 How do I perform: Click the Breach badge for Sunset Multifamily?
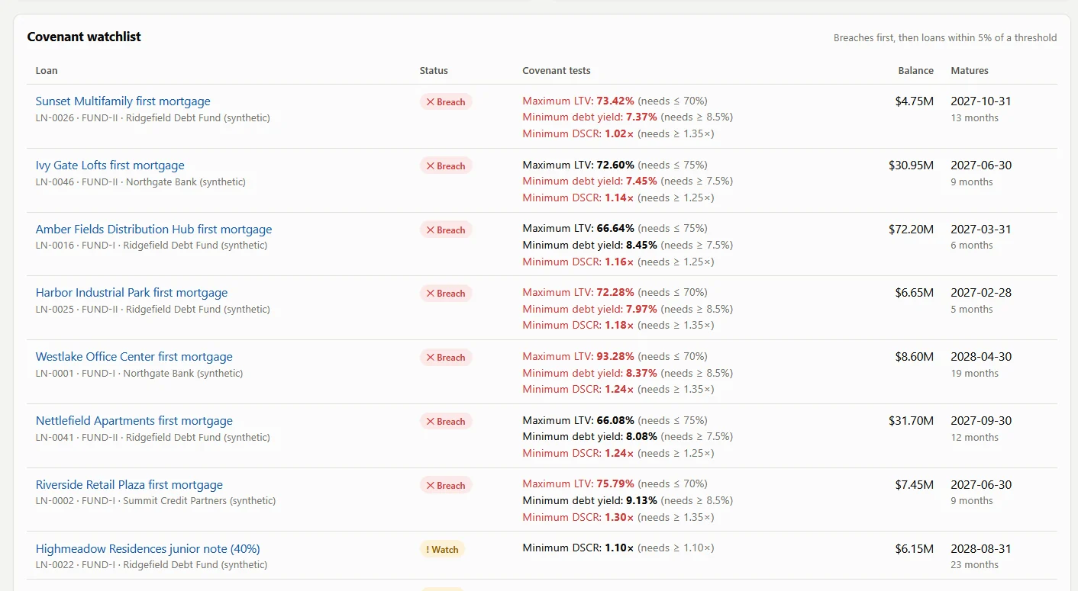446,101
